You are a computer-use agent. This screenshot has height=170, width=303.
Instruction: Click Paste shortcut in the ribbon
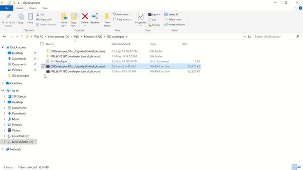[46, 25]
